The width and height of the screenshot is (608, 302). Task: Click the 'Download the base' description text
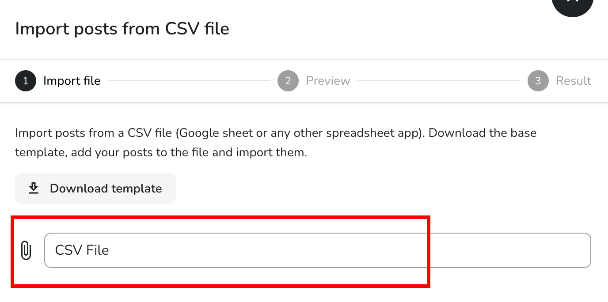click(x=483, y=133)
